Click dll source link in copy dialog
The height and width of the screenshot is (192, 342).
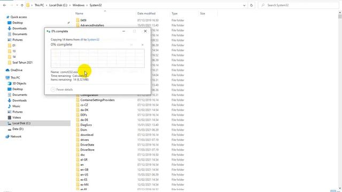(x=82, y=39)
